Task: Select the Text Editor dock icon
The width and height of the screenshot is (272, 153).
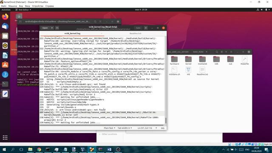Action: coord(5,94)
